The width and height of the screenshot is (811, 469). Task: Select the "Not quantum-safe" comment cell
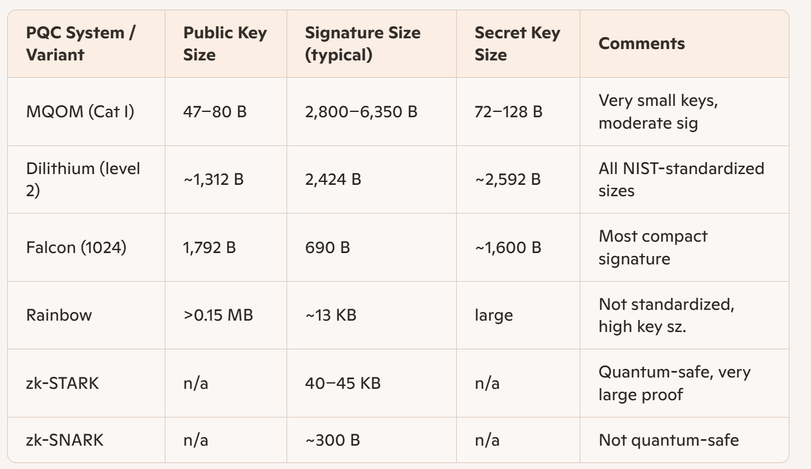668,441
